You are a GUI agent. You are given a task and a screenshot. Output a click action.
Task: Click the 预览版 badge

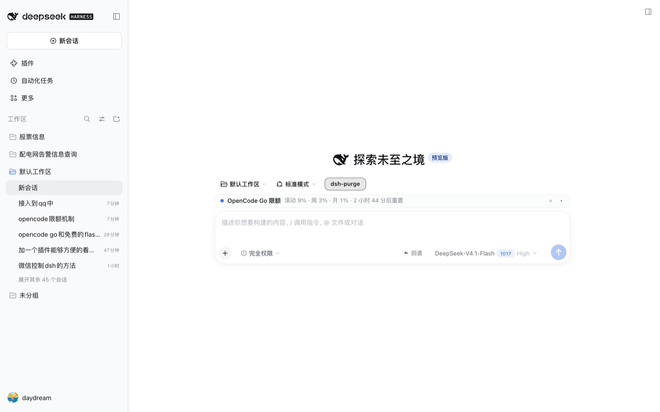[440, 158]
